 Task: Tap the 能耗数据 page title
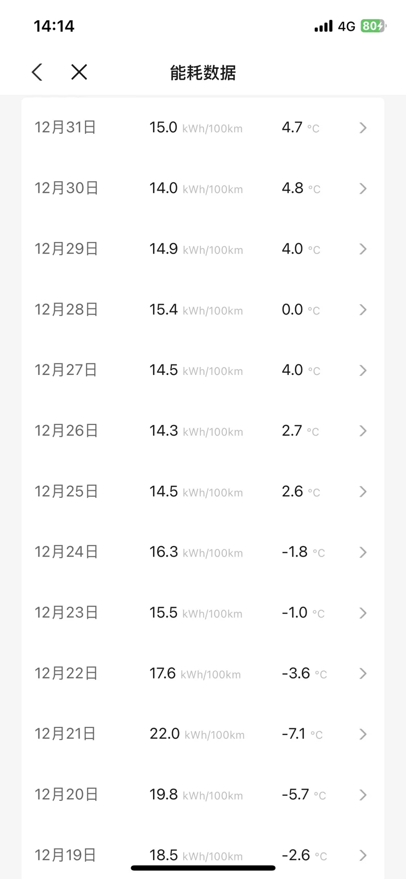203,72
